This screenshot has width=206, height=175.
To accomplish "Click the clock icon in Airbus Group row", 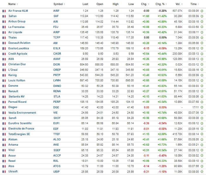I will click(202, 22).
